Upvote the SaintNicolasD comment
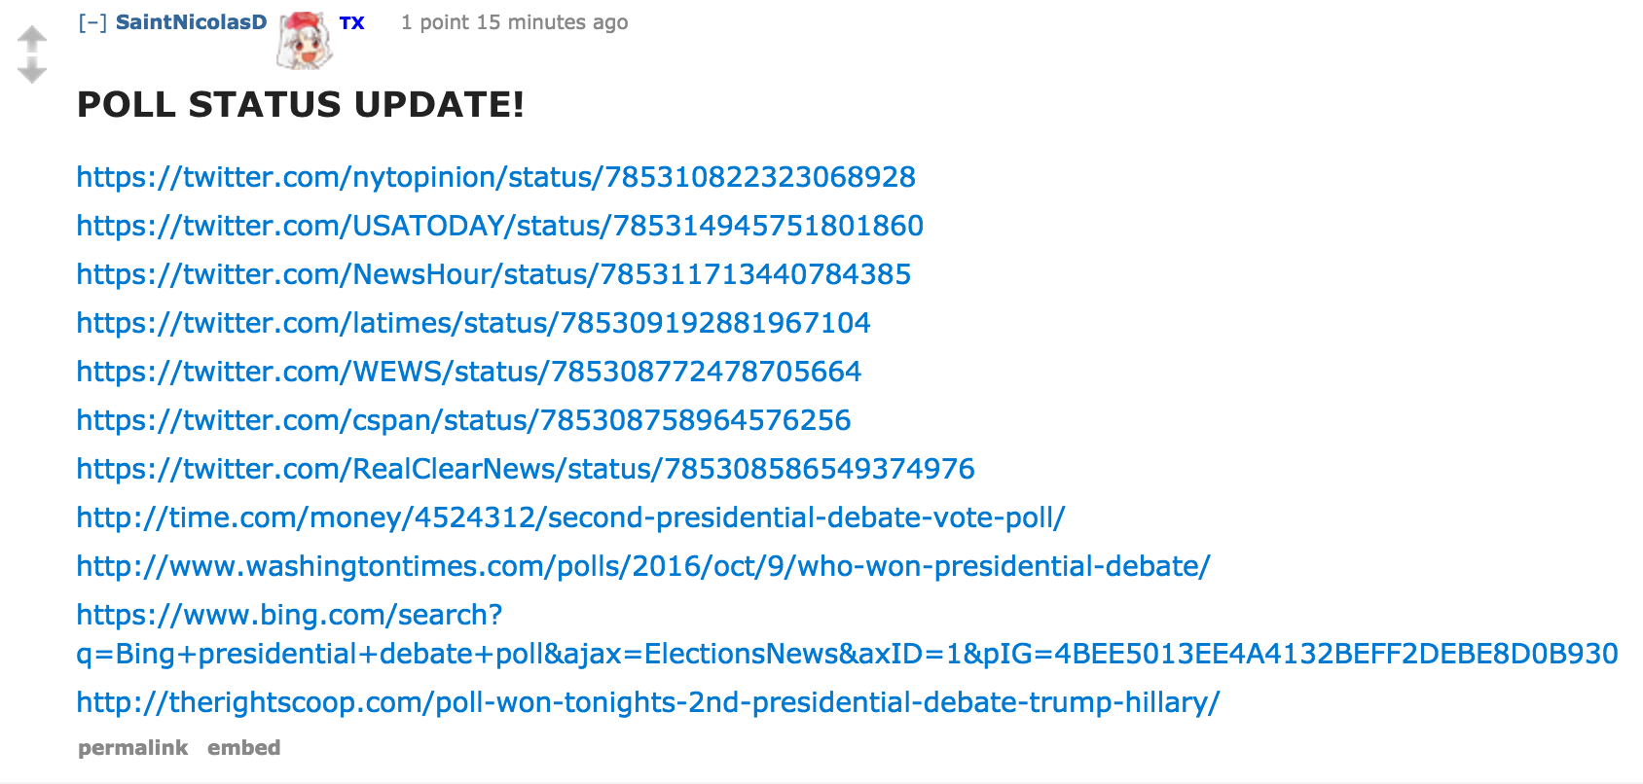 32,39
